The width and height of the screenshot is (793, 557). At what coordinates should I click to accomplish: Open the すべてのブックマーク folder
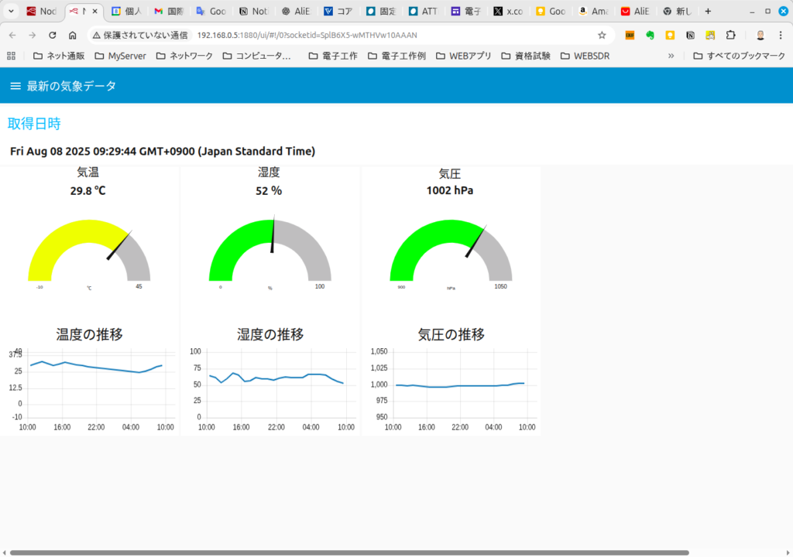coord(739,56)
